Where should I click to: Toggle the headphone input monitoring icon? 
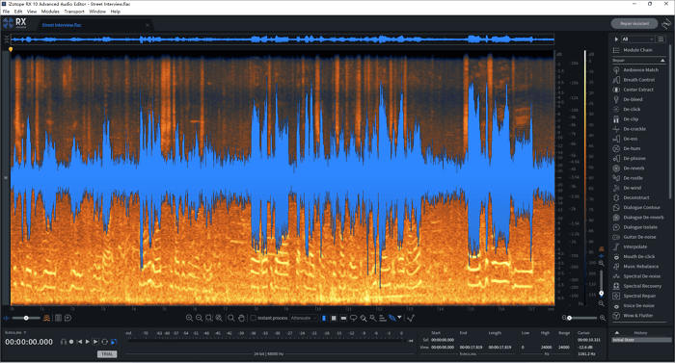[x=64, y=342]
